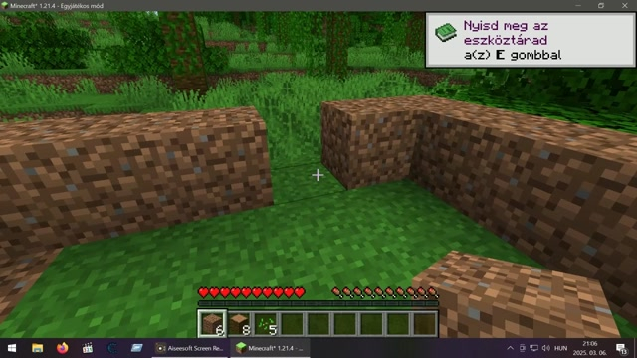
Task: Select the hotbar slot with 8 dirt blocks
Action: point(239,324)
